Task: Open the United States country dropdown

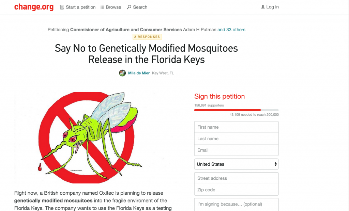Action: tap(237, 164)
